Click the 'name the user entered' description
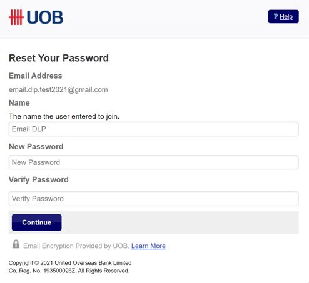 64,116
